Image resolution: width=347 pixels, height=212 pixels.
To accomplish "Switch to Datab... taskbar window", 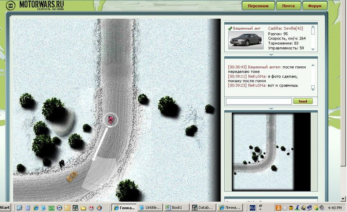I will point(203,208).
